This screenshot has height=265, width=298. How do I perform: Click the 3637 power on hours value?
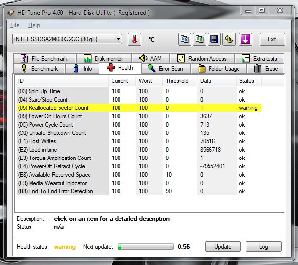[x=206, y=116]
